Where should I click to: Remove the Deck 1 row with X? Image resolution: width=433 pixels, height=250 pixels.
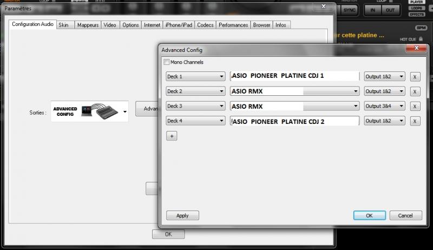(x=415, y=77)
